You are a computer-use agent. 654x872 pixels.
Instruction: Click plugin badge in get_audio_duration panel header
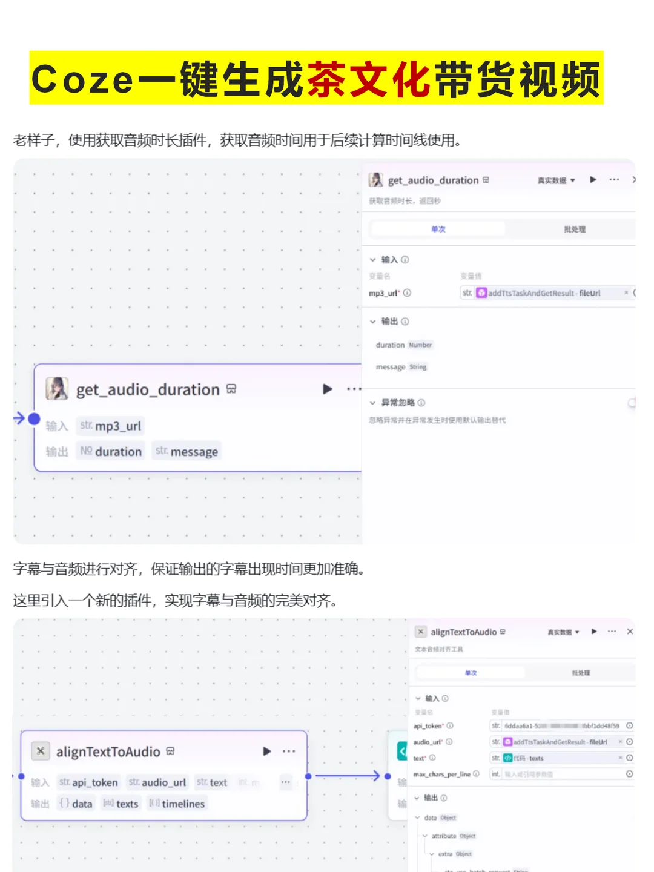pos(486,180)
